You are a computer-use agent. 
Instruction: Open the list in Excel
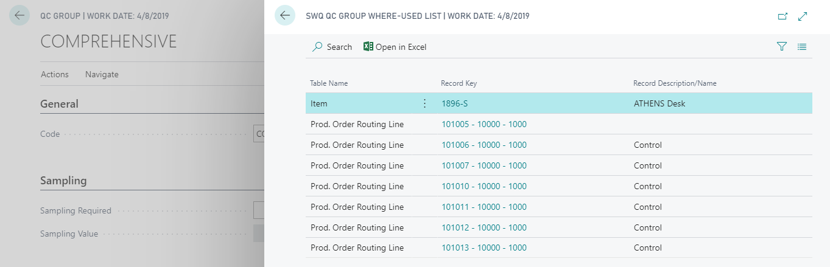(x=395, y=47)
